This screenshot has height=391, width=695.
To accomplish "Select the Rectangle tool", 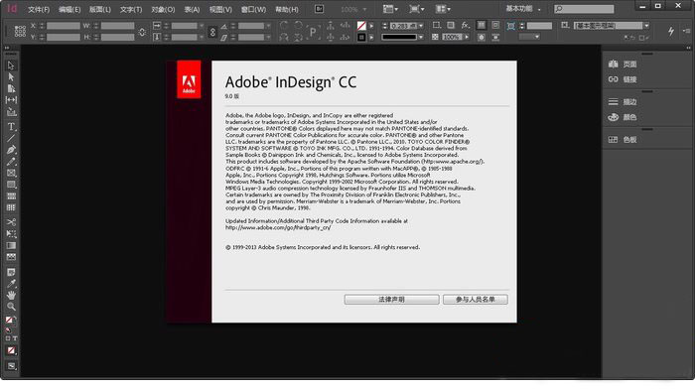I will pos(11,185).
